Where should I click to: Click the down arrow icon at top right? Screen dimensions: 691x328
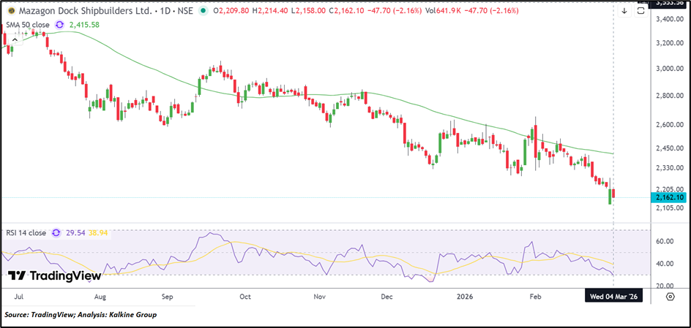coord(624,11)
